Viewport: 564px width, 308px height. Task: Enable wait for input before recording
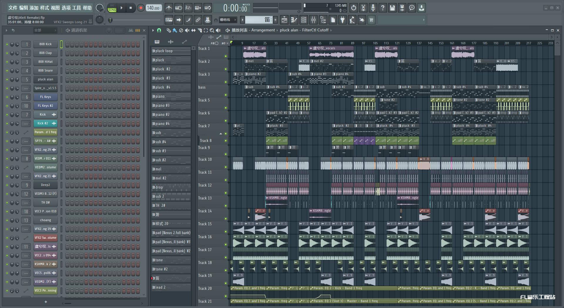pyautogui.click(x=178, y=8)
